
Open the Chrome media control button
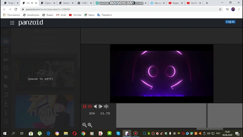tap(227, 9)
